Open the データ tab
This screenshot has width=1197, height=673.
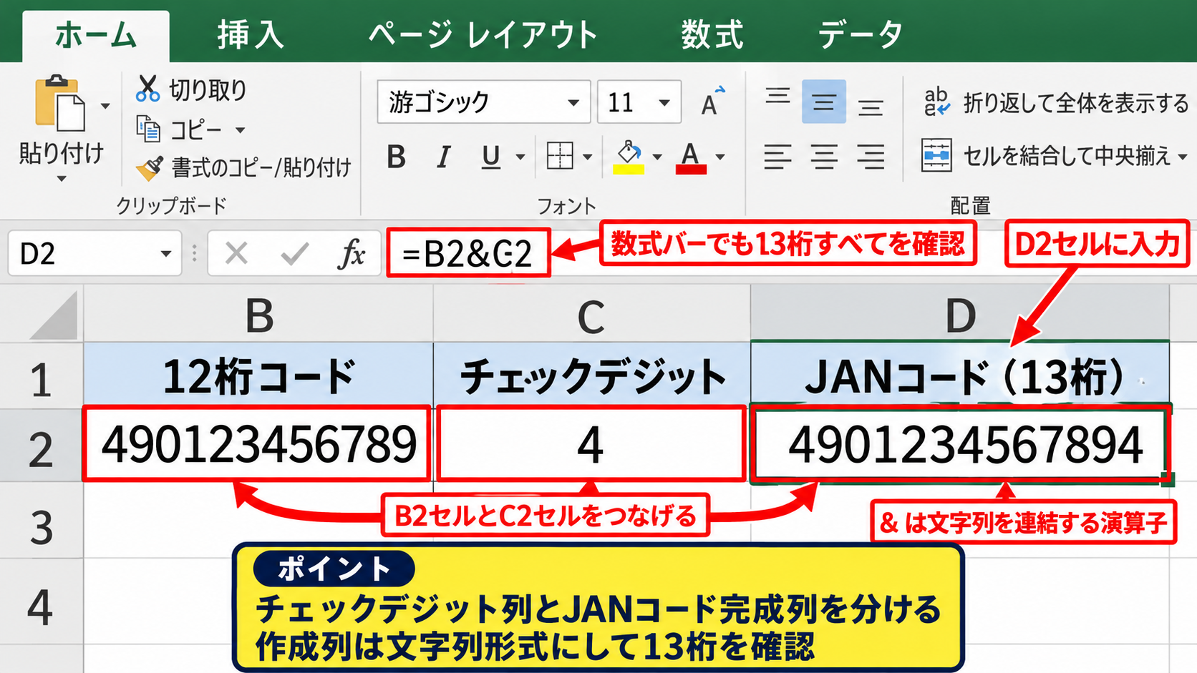[861, 34]
